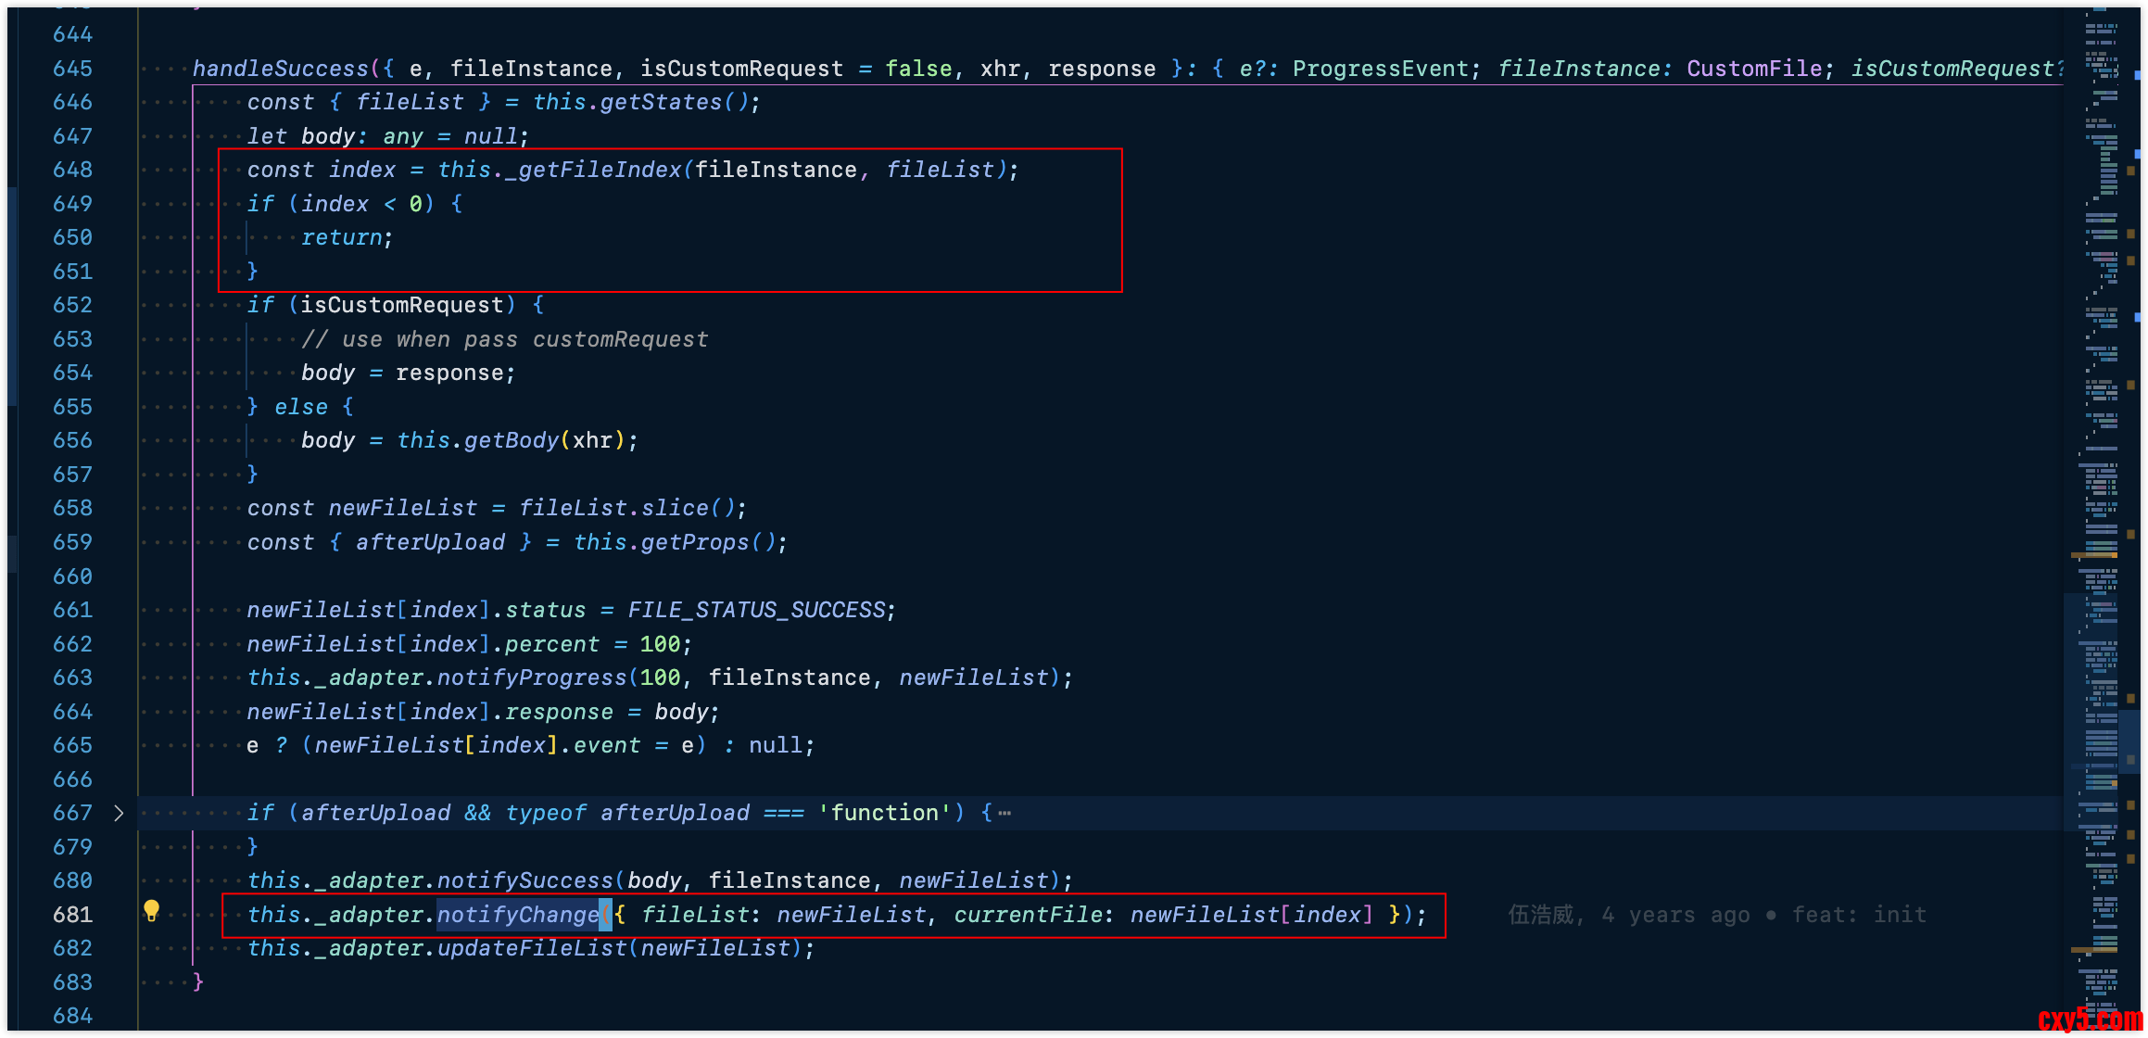Unfold the ellipsis after 'function') {
The image size is (2148, 1038).
click(1005, 814)
